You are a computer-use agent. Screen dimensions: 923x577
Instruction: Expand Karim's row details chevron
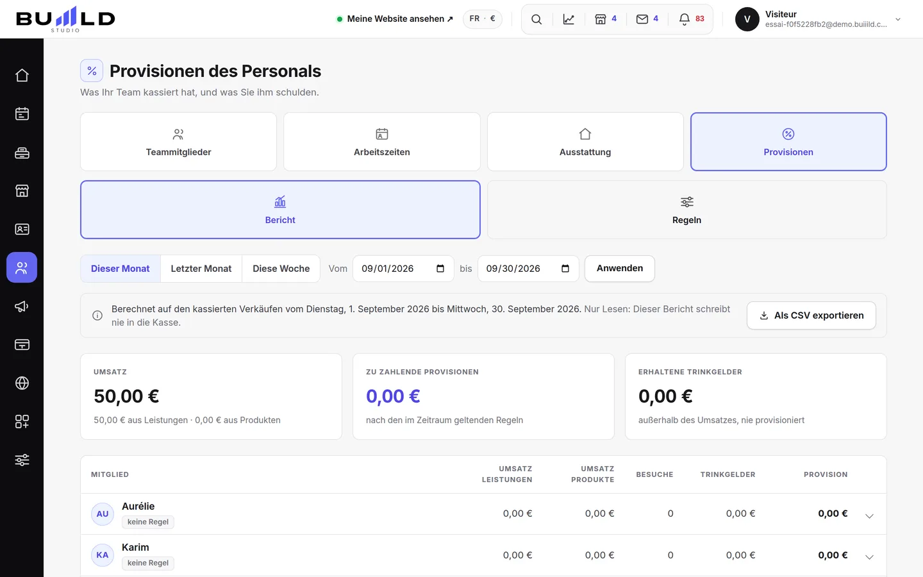(869, 556)
